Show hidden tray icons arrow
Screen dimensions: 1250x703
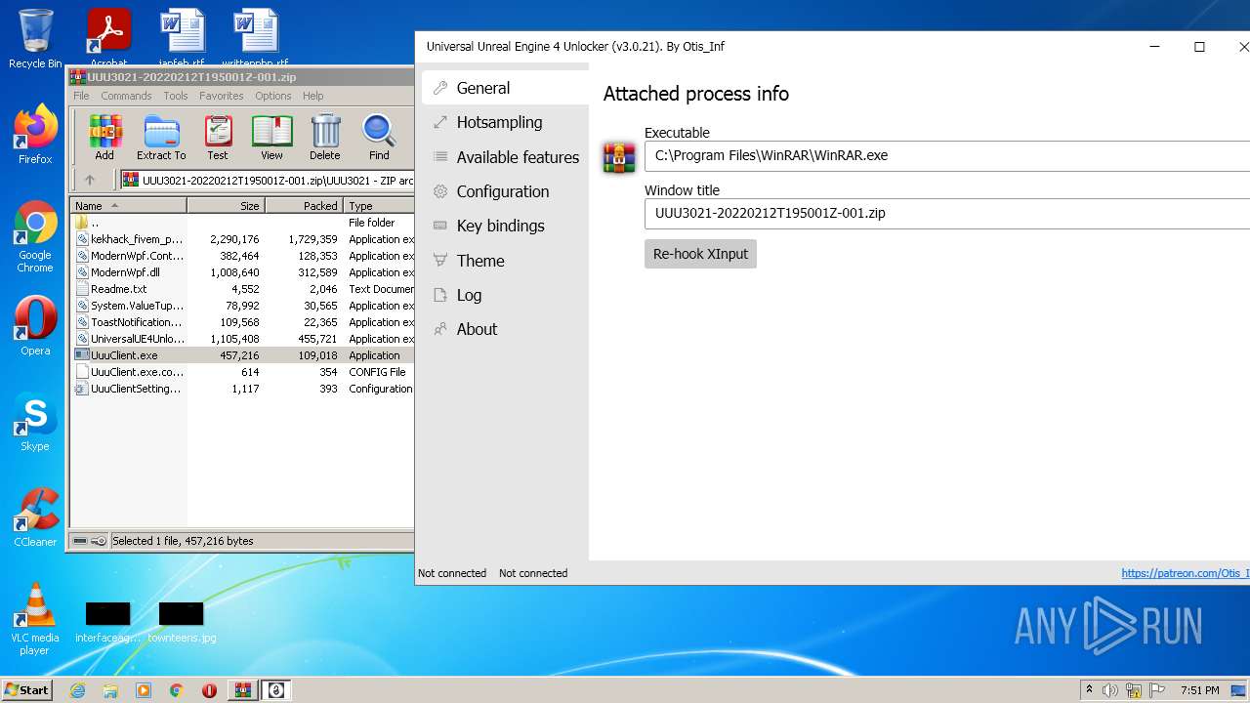coord(1089,690)
